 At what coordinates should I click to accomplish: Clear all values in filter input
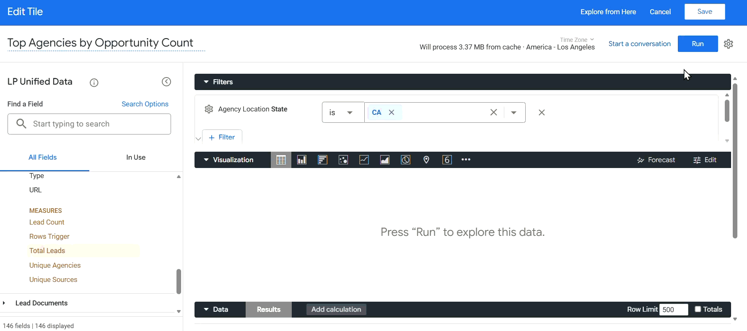(494, 112)
